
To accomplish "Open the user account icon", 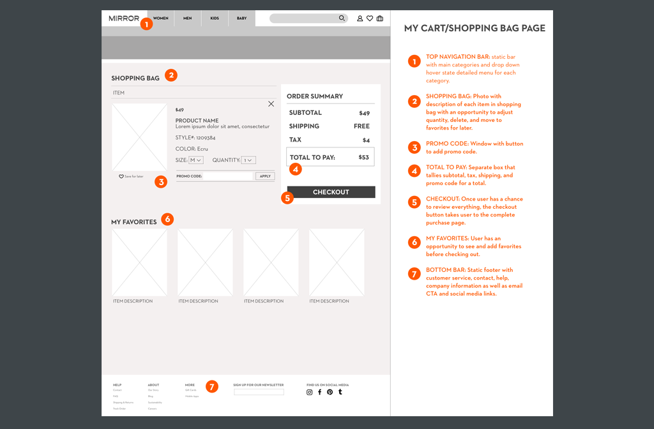I will pyautogui.click(x=360, y=19).
